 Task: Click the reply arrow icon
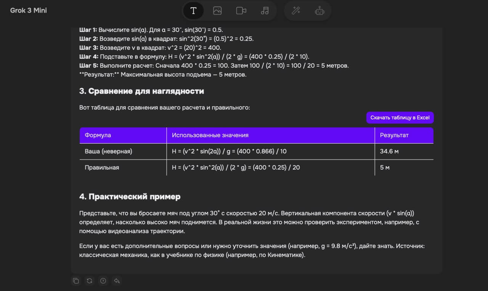117,281
